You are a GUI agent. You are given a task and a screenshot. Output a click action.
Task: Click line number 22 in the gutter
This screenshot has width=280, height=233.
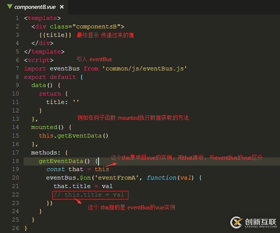point(15,195)
